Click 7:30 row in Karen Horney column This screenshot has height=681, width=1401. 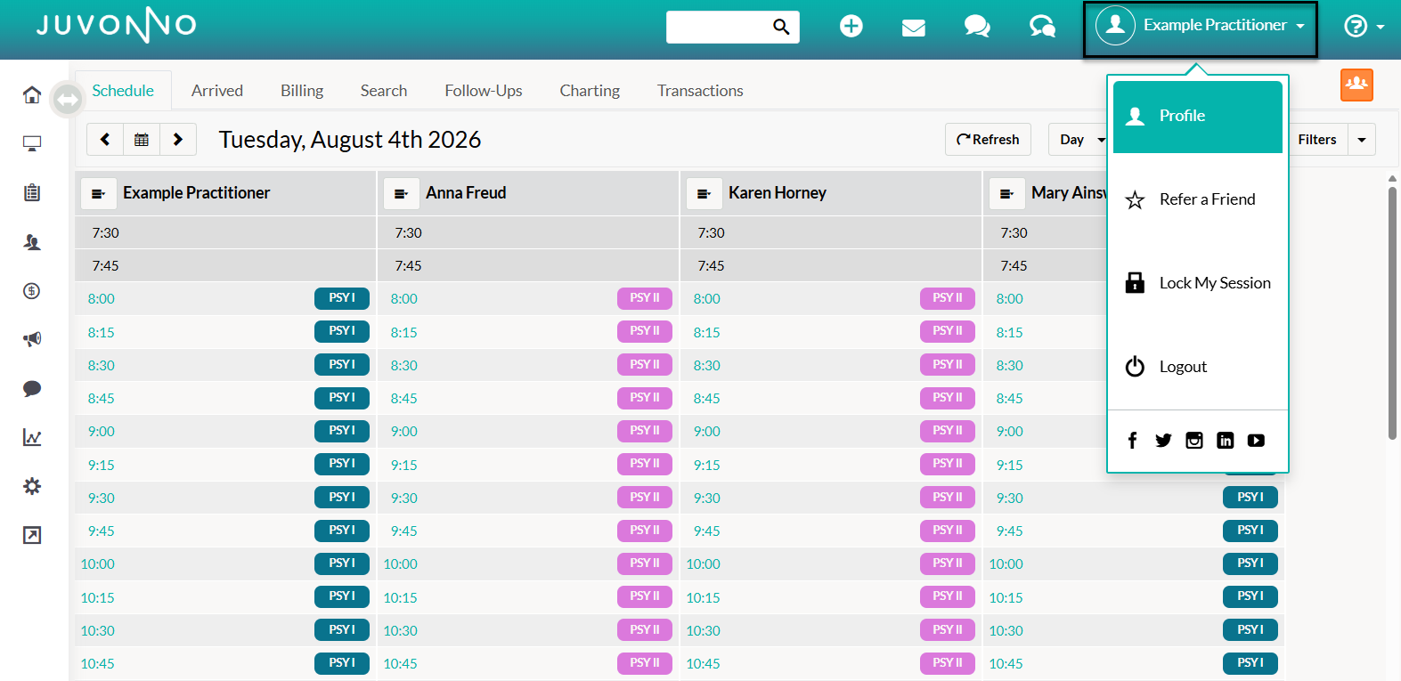(831, 233)
